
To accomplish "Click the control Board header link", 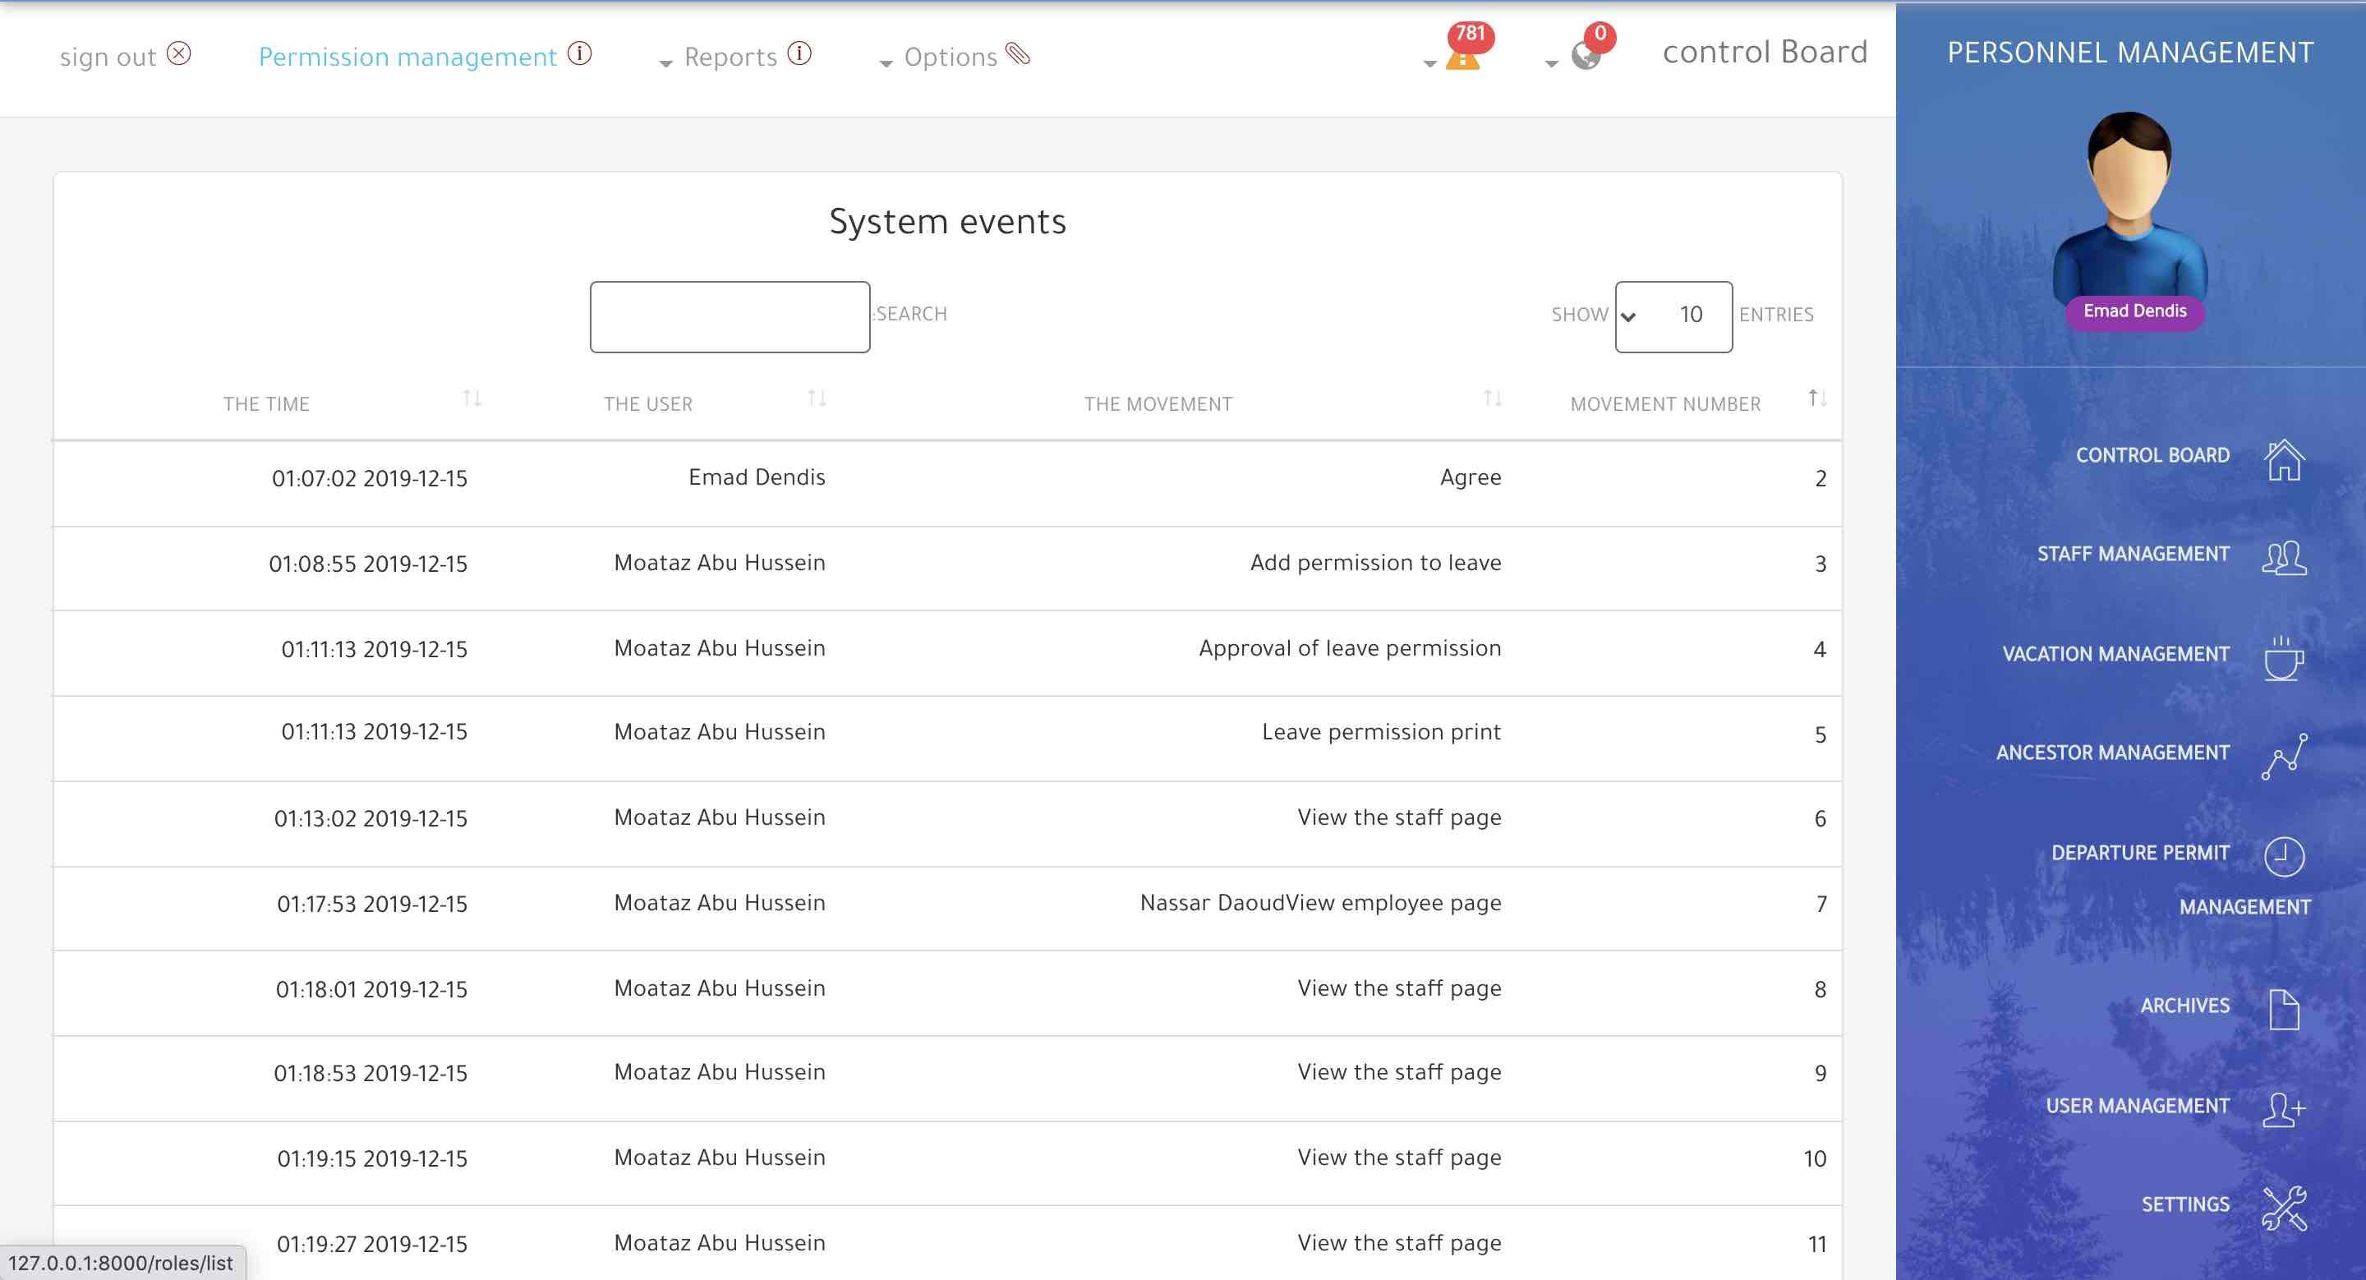I will point(1765,53).
